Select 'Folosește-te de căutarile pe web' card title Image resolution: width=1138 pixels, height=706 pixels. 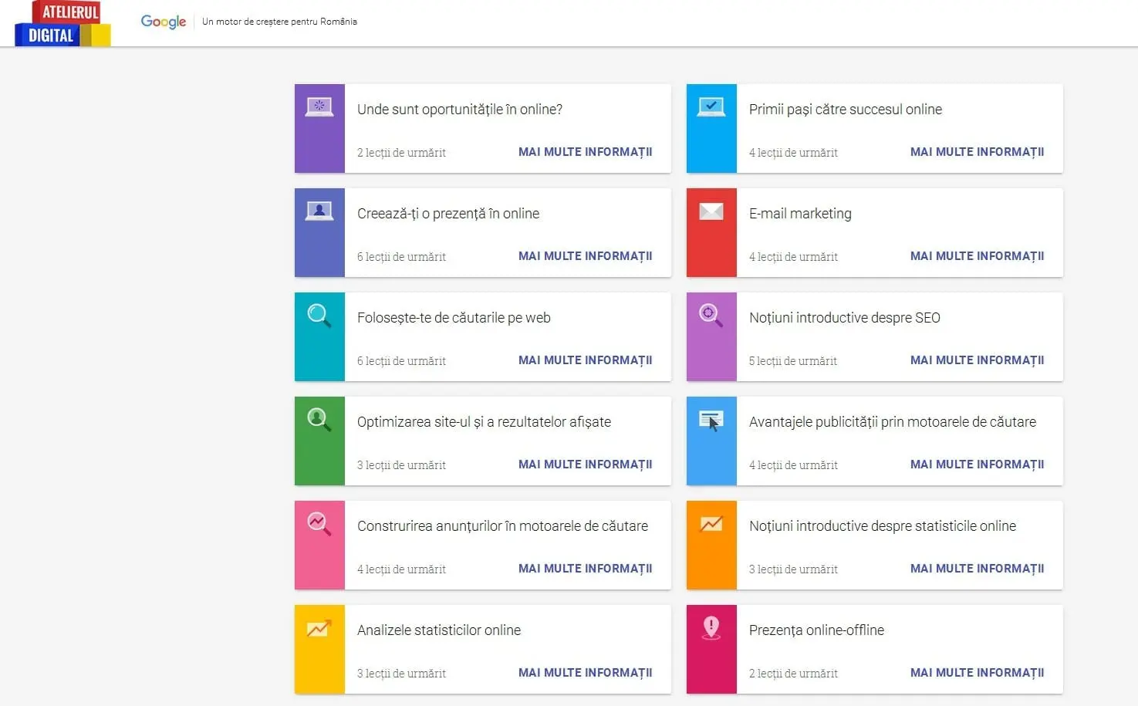pos(454,318)
